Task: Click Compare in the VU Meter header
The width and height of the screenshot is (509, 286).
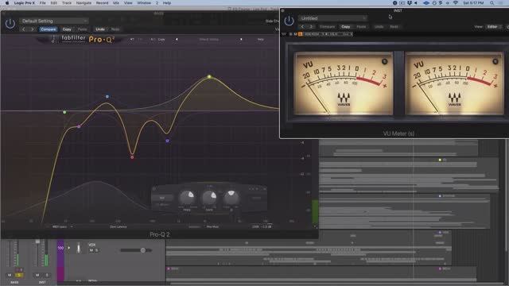Action: point(327,26)
